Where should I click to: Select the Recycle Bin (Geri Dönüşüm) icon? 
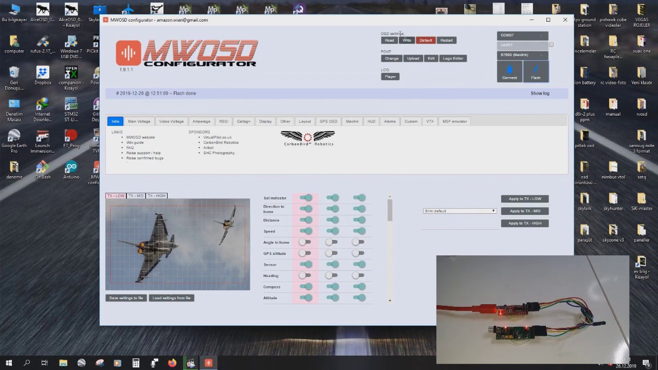click(14, 78)
